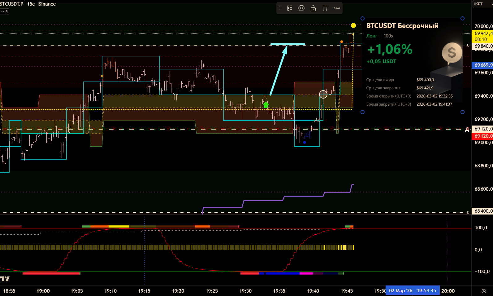Open chart settings gear at bottom right

[x=484, y=291]
